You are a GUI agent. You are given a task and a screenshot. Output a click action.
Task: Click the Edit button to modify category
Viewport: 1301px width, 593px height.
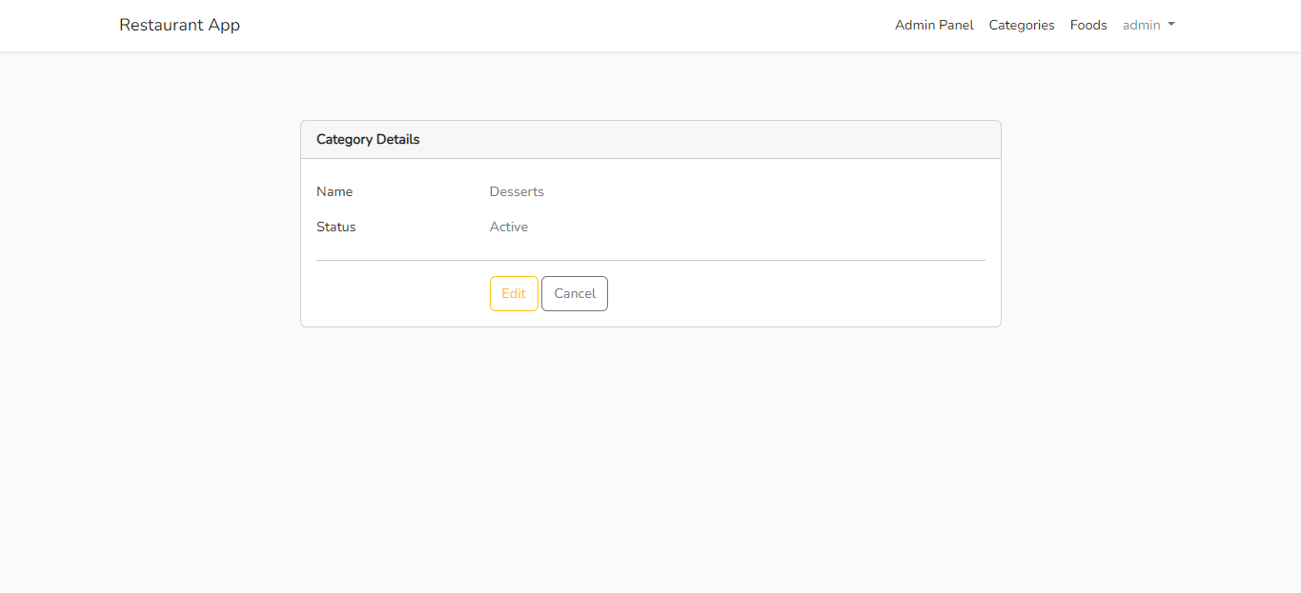(x=514, y=293)
